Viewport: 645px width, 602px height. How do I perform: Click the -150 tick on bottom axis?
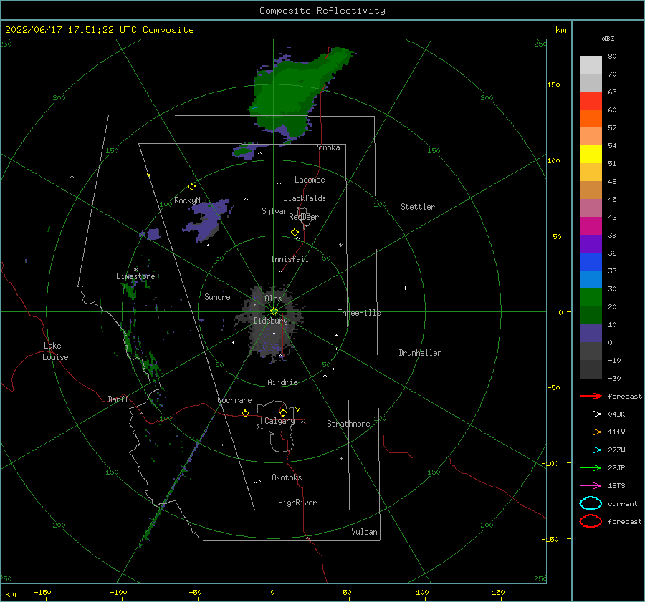[42, 592]
